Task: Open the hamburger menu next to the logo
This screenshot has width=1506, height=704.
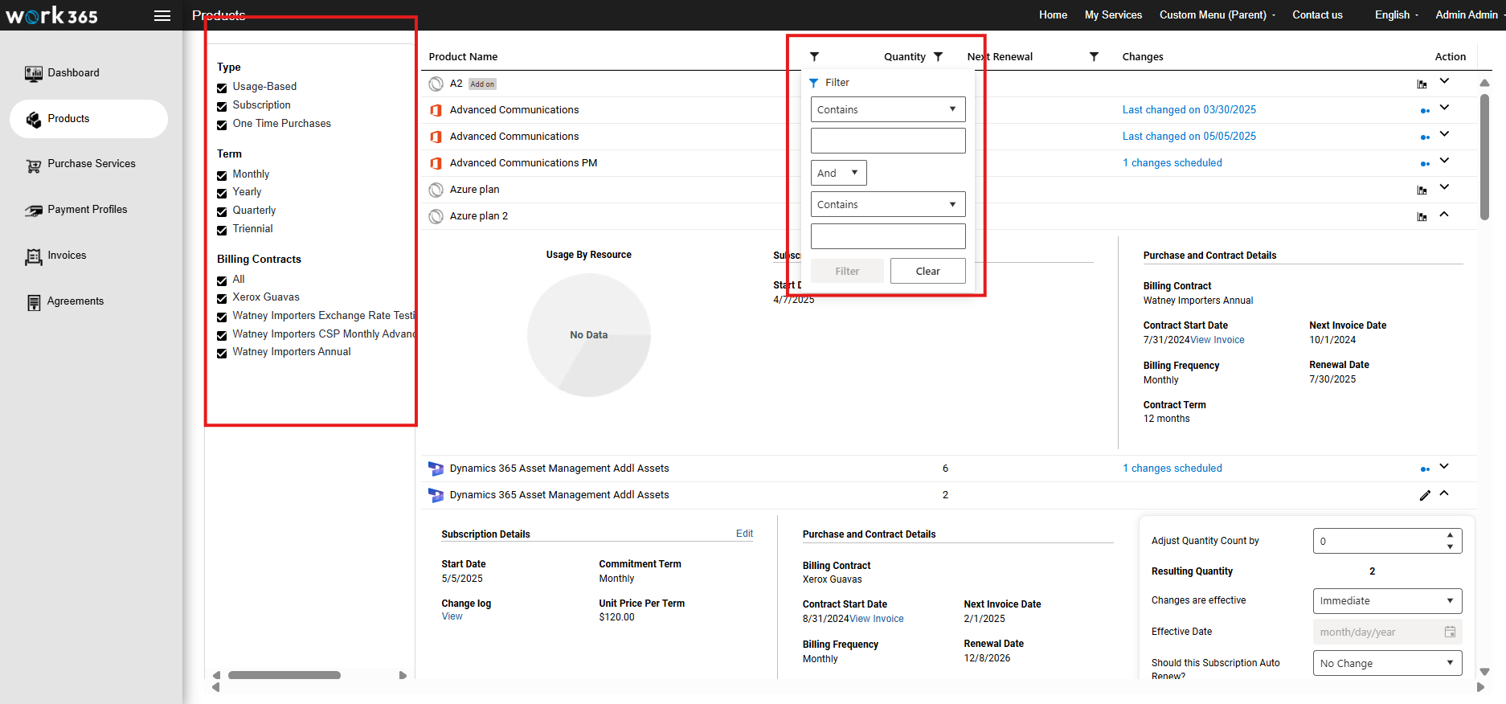Action: (x=162, y=16)
